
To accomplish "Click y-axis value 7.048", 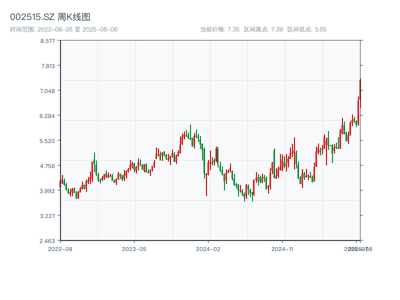I will [47, 91].
